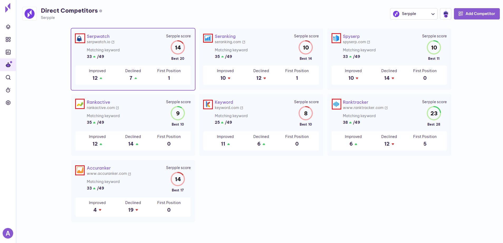This screenshot has height=243, width=503.
Task: Click the 'Best 20' text on Serpwatch
Action: (x=178, y=58)
